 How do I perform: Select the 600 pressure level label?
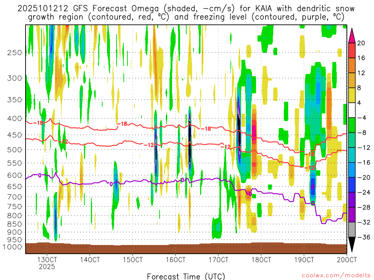point(15,175)
